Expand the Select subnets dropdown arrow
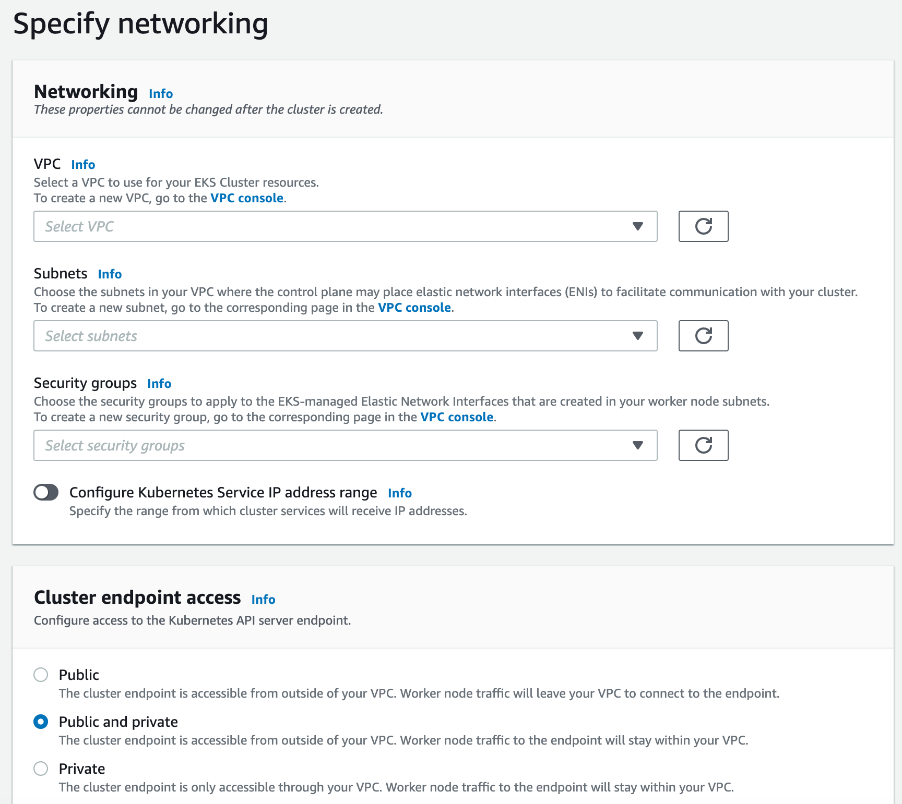 coord(637,336)
